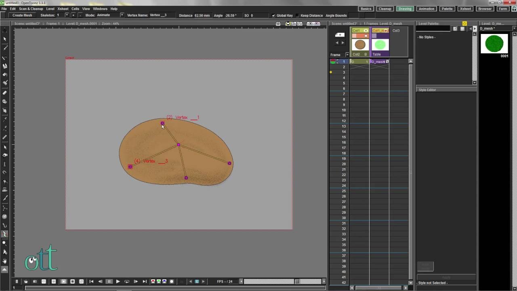Click the black background icon in playback bar
This screenshot has width=517, height=291.
point(72,281)
